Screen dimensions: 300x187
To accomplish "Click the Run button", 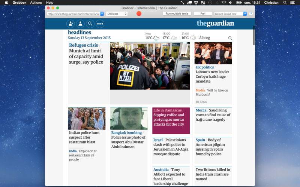I will tap(203, 13).
